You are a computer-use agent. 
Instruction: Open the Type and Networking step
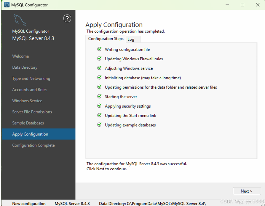(31, 78)
